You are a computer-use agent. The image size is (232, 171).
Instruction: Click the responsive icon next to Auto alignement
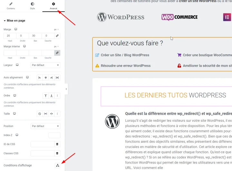click(x=27, y=77)
